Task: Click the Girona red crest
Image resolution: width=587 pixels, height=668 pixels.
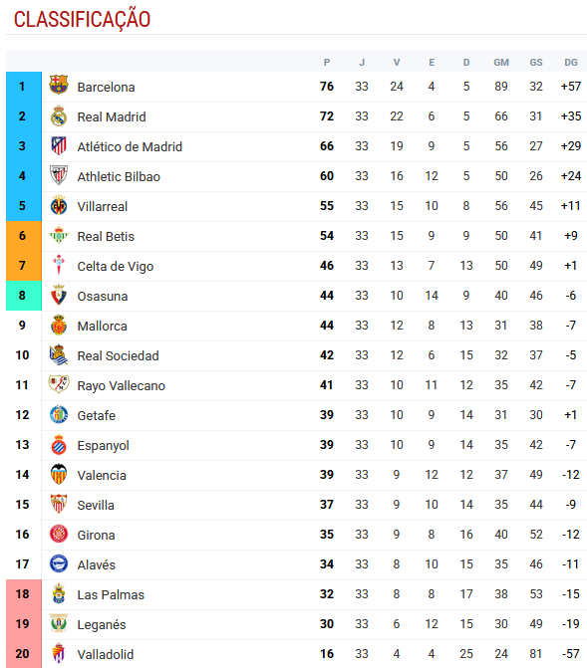Action: tap(59, 534)
